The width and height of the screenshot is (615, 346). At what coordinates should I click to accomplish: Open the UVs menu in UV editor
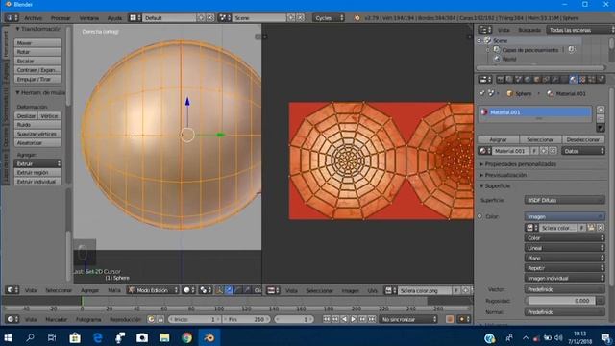coord(372,290)
